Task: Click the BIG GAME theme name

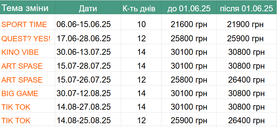Action: pyautogui.click(x=20, y=94)
